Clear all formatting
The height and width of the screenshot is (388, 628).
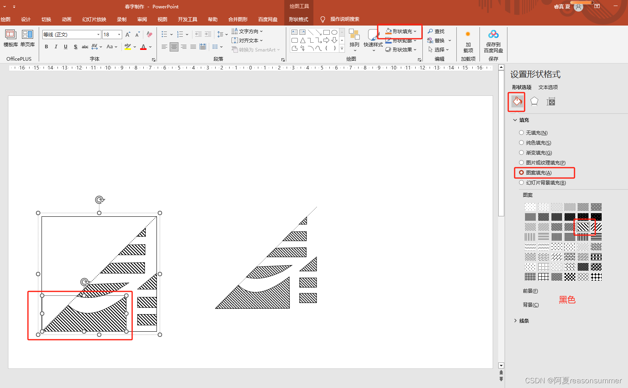tap(149, 35)
